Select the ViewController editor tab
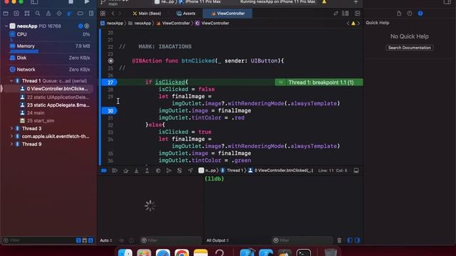 click(x=228, y=14)
